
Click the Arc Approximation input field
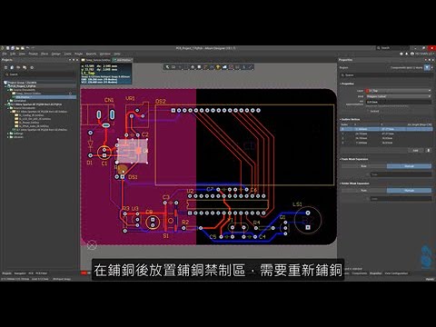[399, 102]
